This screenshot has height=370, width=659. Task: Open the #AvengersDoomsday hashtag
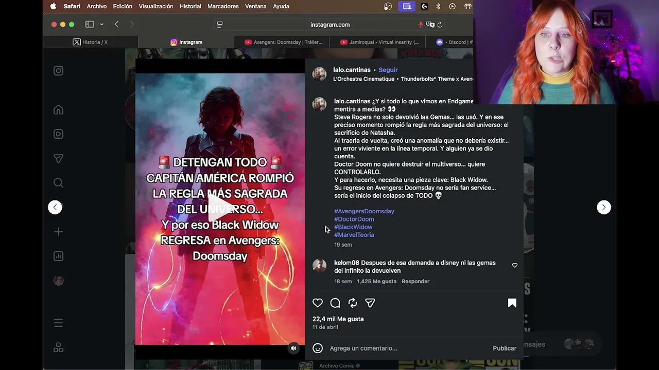(364, 211)
